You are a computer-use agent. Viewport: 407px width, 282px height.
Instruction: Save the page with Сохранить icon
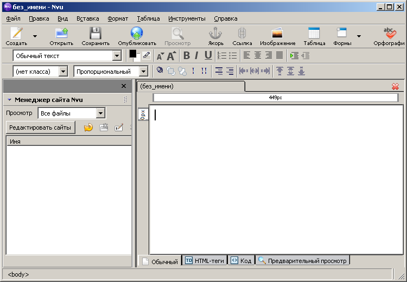96,34
